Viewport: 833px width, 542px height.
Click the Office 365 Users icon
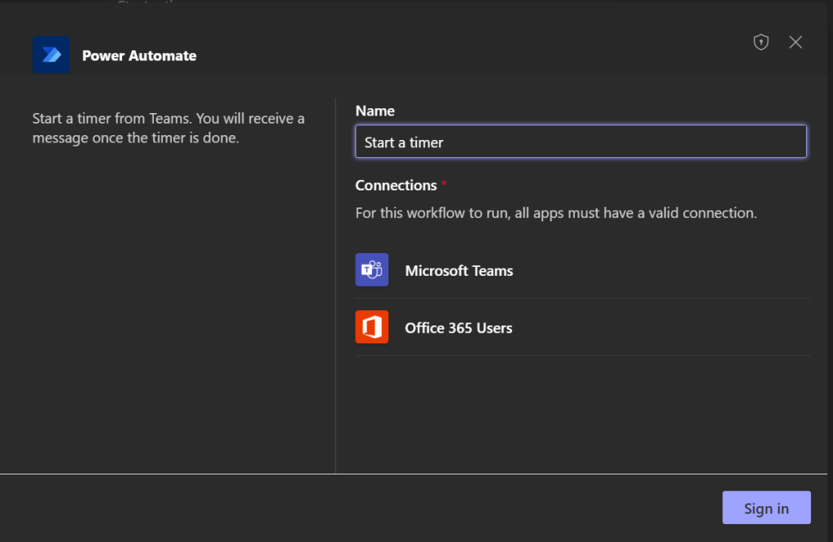(x=372, y=327)
